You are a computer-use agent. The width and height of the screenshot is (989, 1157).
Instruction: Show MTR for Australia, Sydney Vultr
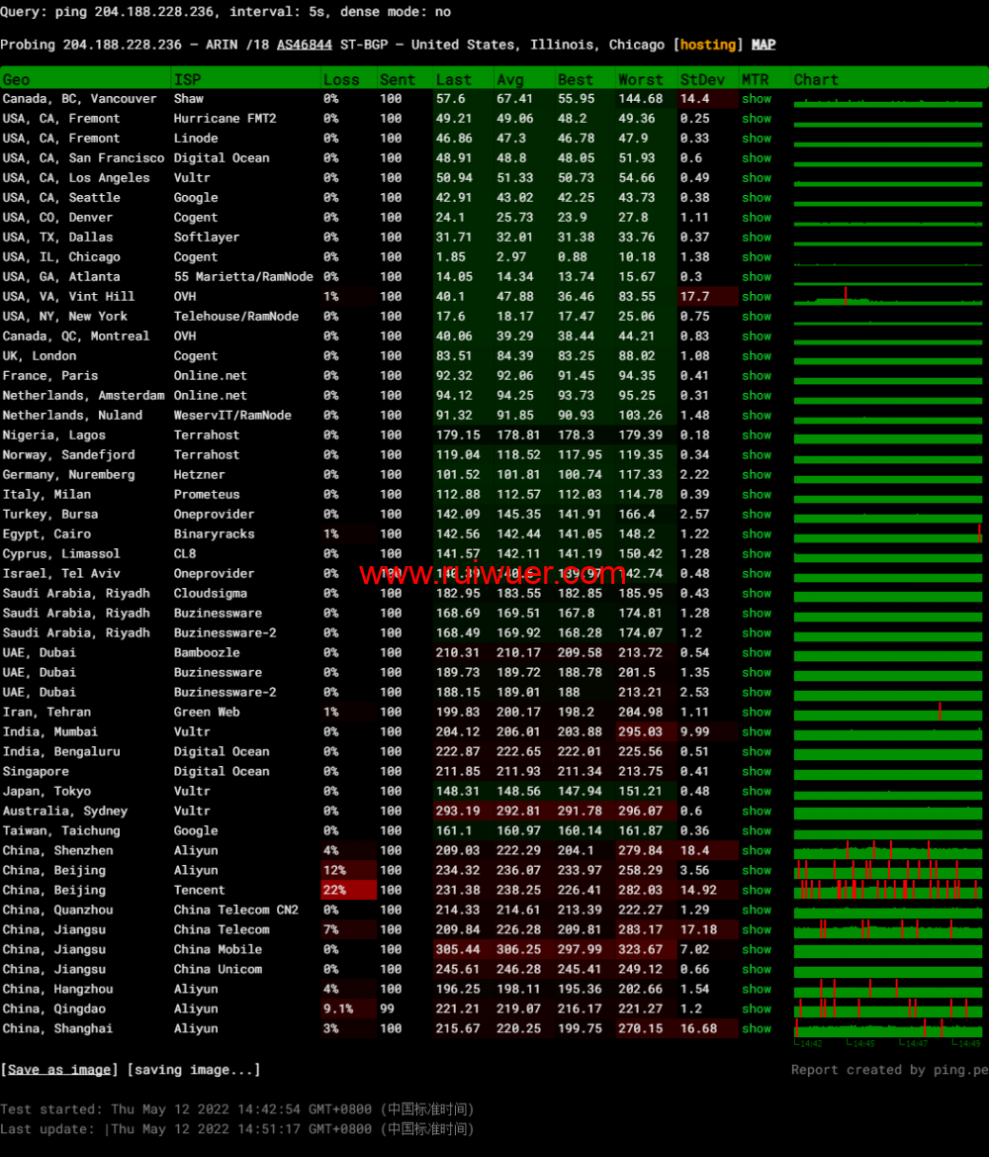[x=757, y=812]
